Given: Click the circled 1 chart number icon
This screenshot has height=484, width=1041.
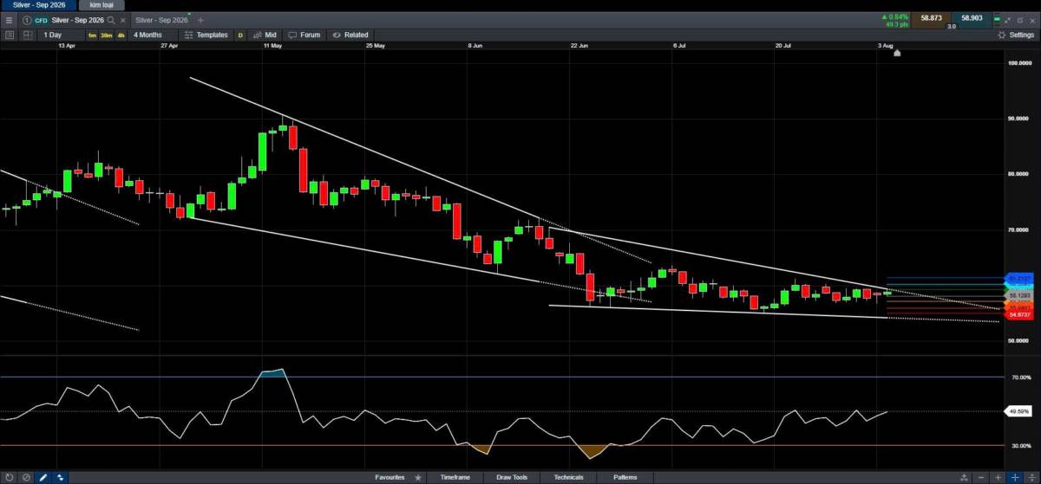Looking at the screenshot, I should [x=27, y=20].
